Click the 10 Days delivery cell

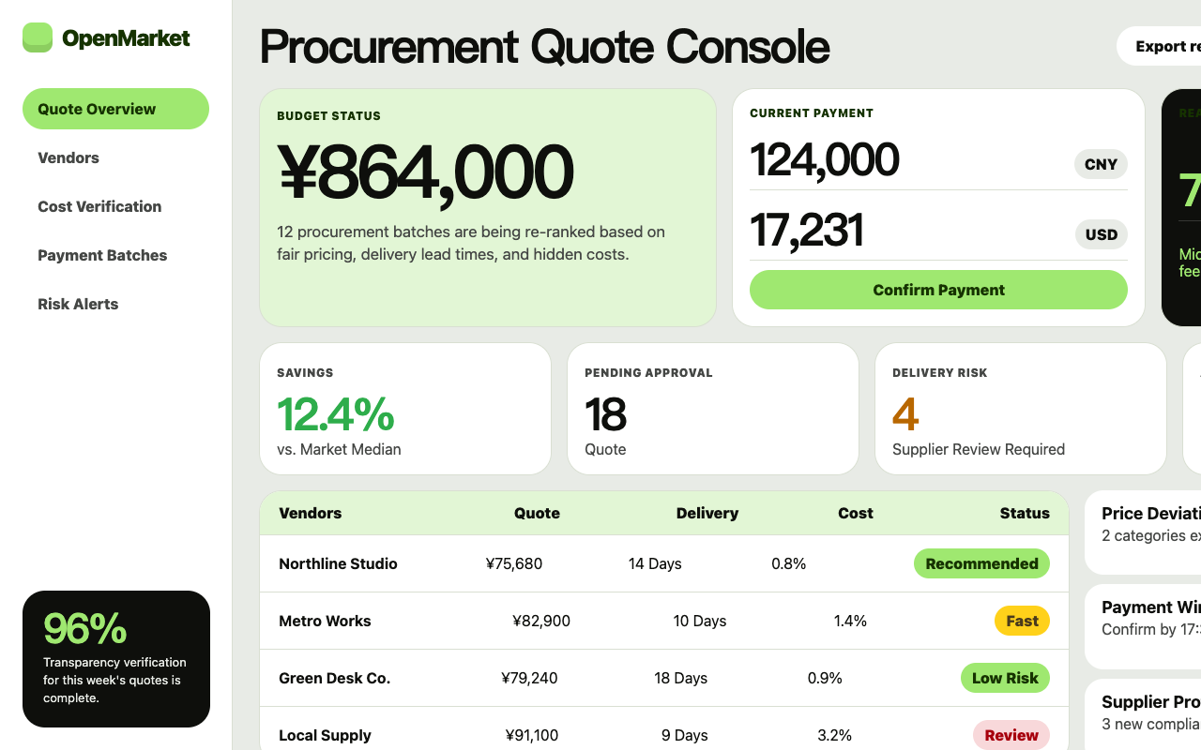coord(700,621)
